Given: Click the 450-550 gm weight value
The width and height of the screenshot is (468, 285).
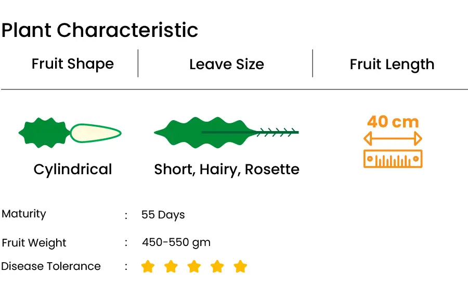Looking at the screenshot, I should pos(176,242).
